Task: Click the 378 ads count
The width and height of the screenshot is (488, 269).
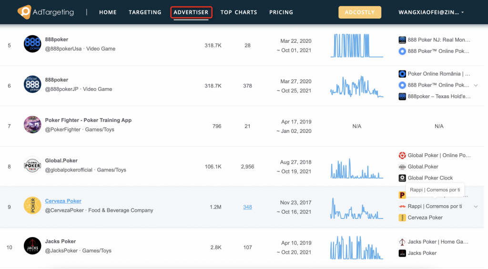Action: click(247, 86)
